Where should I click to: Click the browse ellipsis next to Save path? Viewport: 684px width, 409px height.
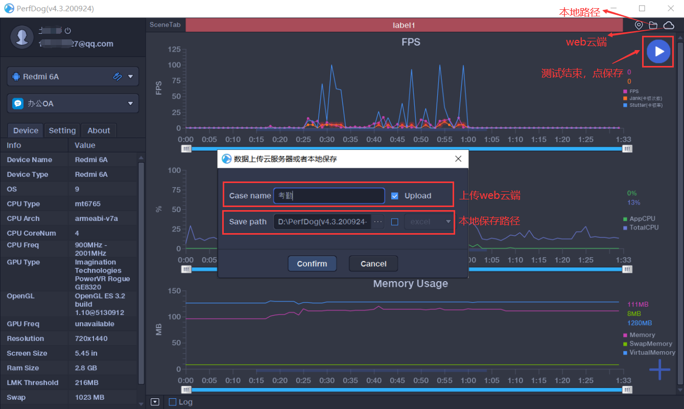coord(378,222)
